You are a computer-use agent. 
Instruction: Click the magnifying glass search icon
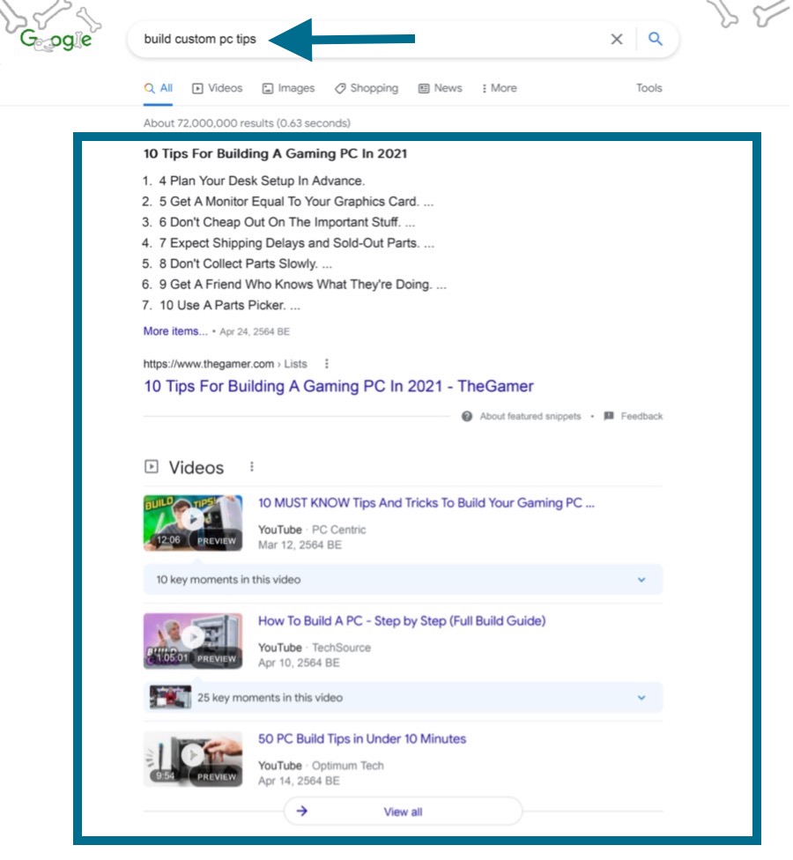click(655, 39)
